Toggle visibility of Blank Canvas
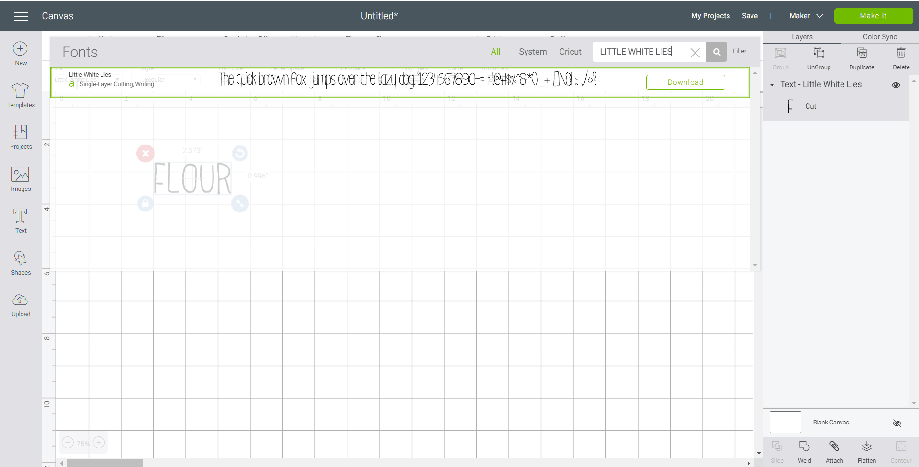 (x=897, y=423)
